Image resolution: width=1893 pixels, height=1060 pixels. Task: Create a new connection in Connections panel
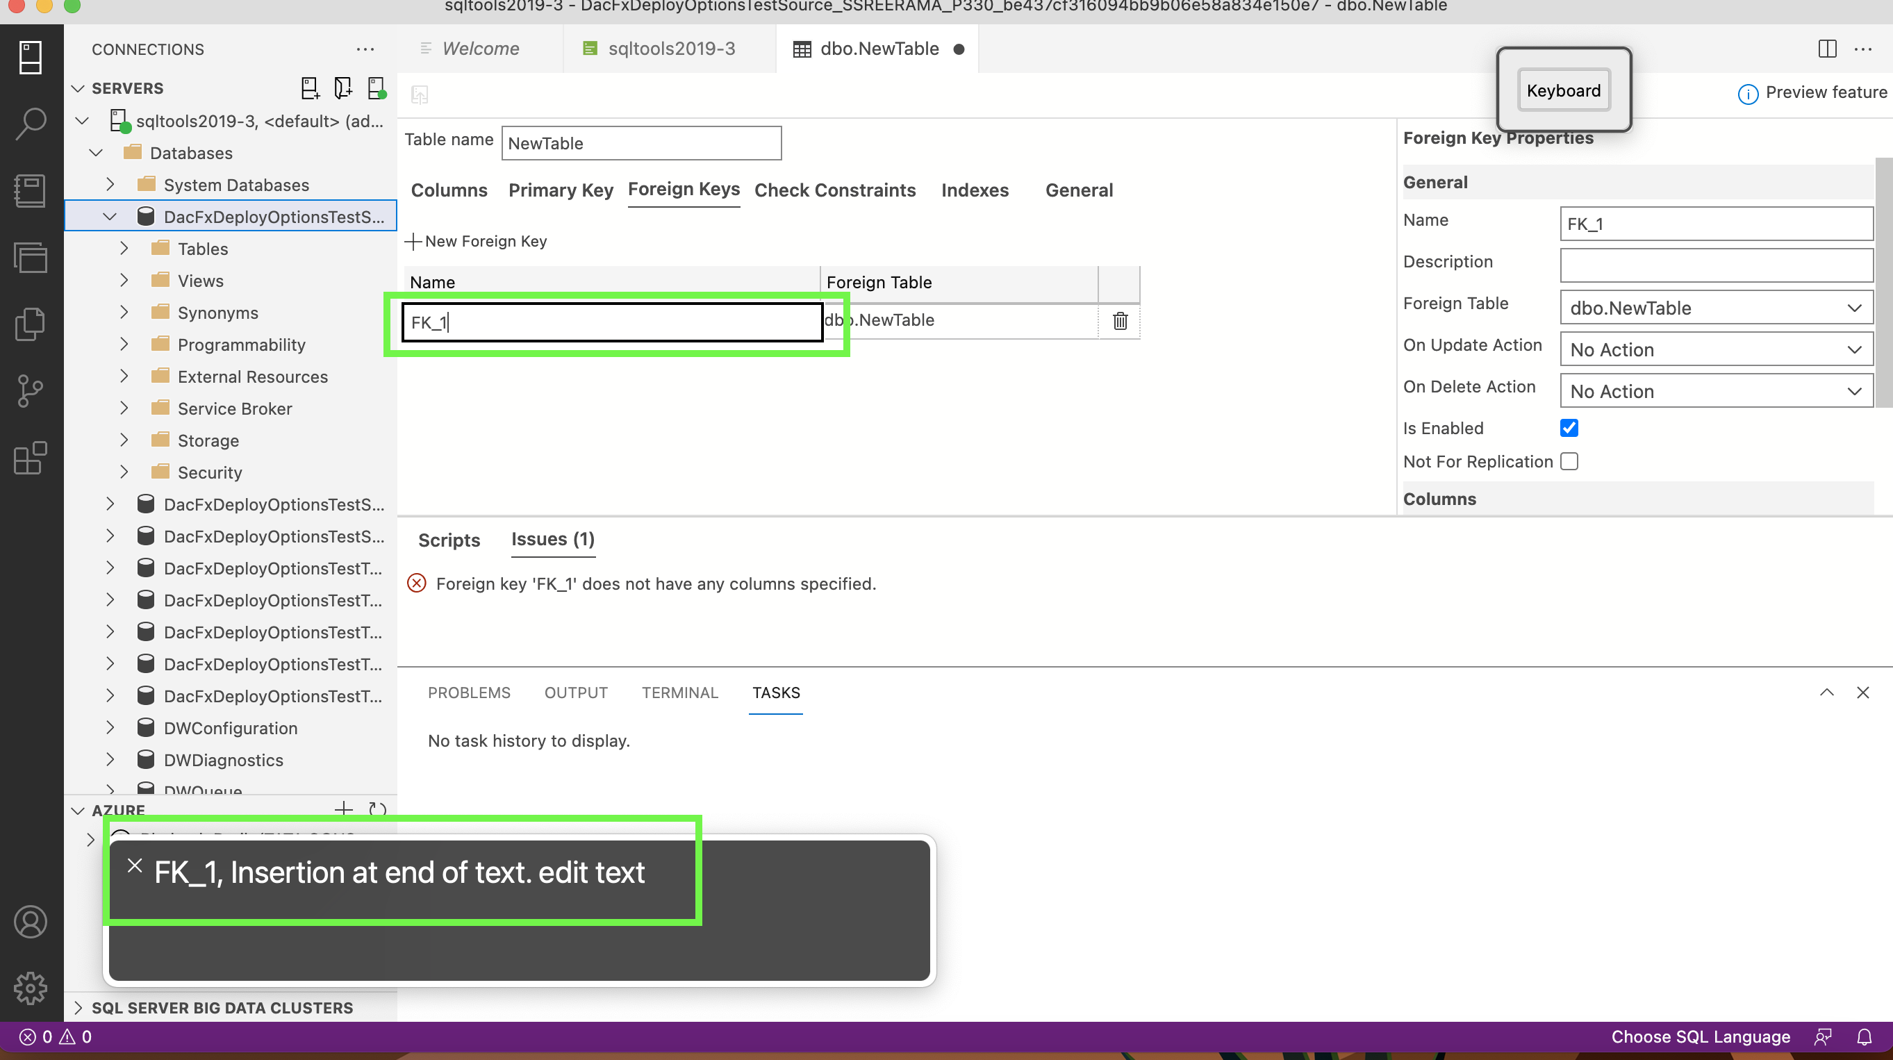coord(310,88)
